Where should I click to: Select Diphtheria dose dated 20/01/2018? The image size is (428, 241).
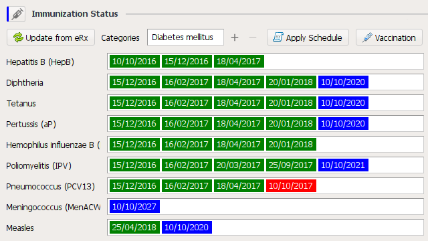pyautogui.click(x=291, y=82)
